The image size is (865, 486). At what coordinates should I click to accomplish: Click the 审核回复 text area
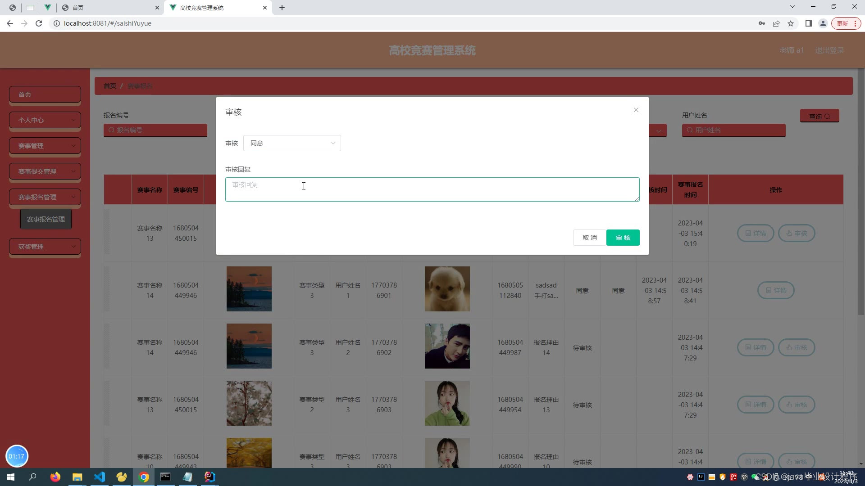(x=432, y=189)
